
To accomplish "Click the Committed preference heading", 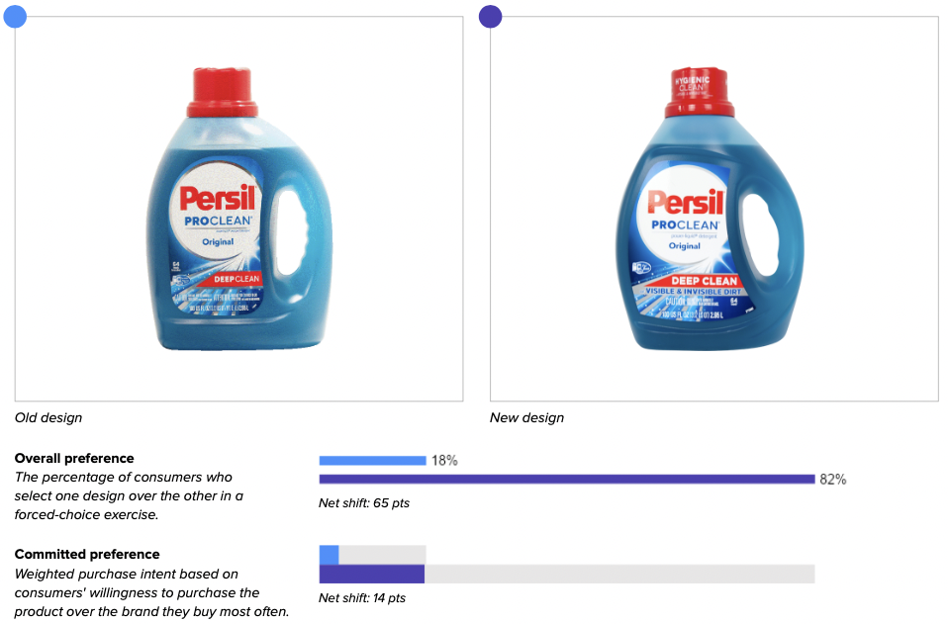I will pos(87,554).
